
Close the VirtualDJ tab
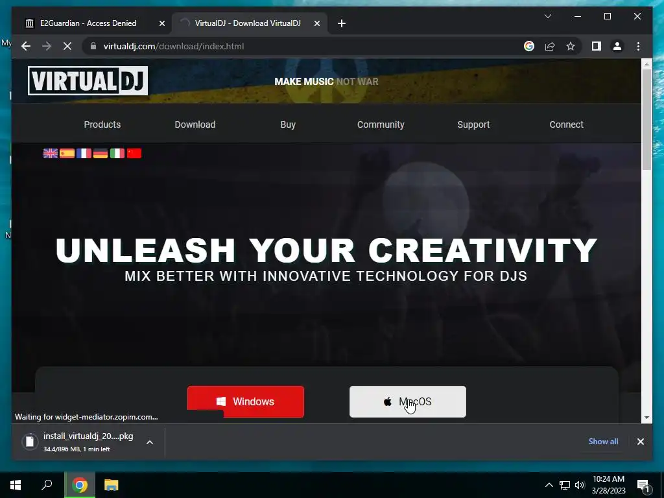click(x=316, y=23)
